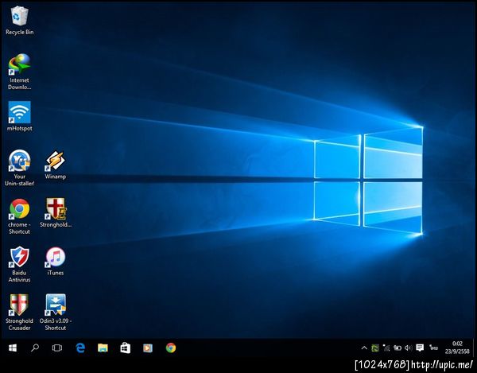Select the Stronghold... icon beside chrome
Screen dimensions: 477x373
pyautogui.click(x=56, y=213)
